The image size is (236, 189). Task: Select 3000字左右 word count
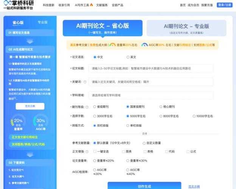click(95, 116)
